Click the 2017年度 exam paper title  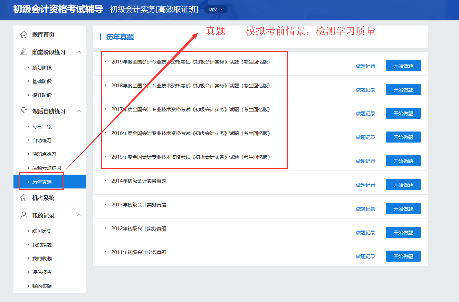pos(190,109)
